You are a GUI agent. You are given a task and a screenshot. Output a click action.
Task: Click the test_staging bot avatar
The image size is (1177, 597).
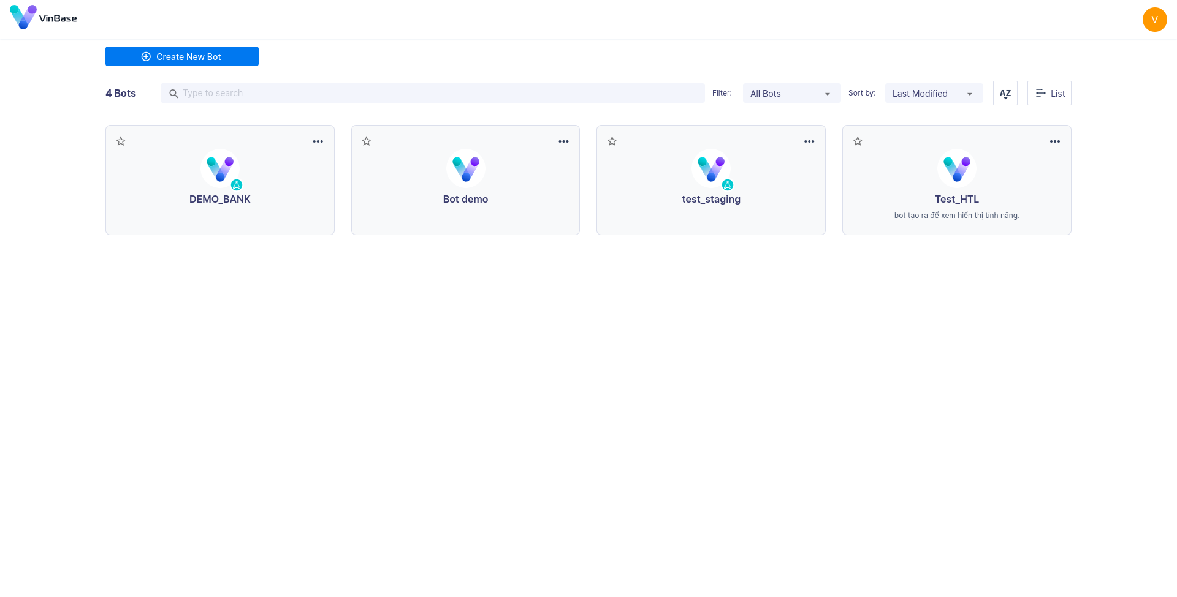click(711, 168)
